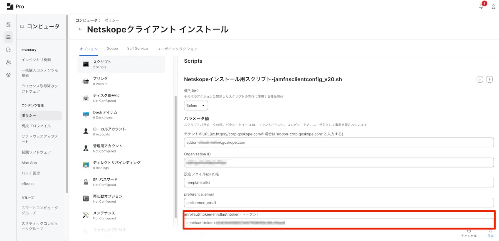Click the EFI パスワード lock icon

(x=86, y=182)
